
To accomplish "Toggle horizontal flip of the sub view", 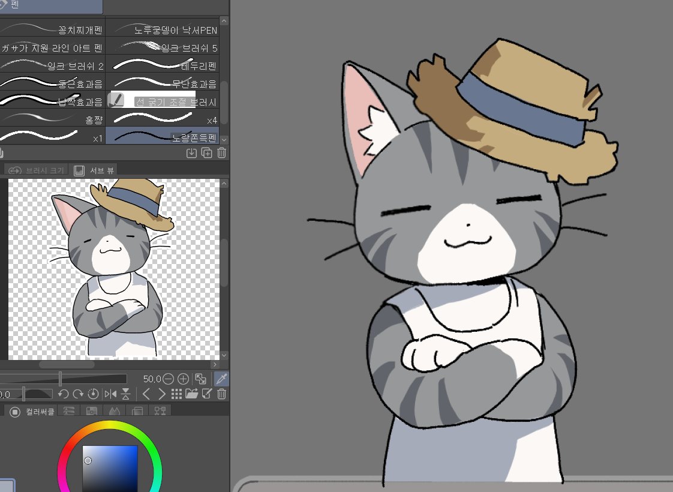I will (110, 394).
